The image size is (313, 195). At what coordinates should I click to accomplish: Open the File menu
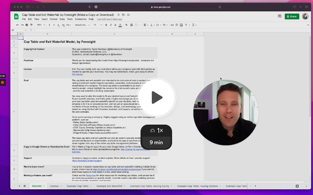[24, 19]
